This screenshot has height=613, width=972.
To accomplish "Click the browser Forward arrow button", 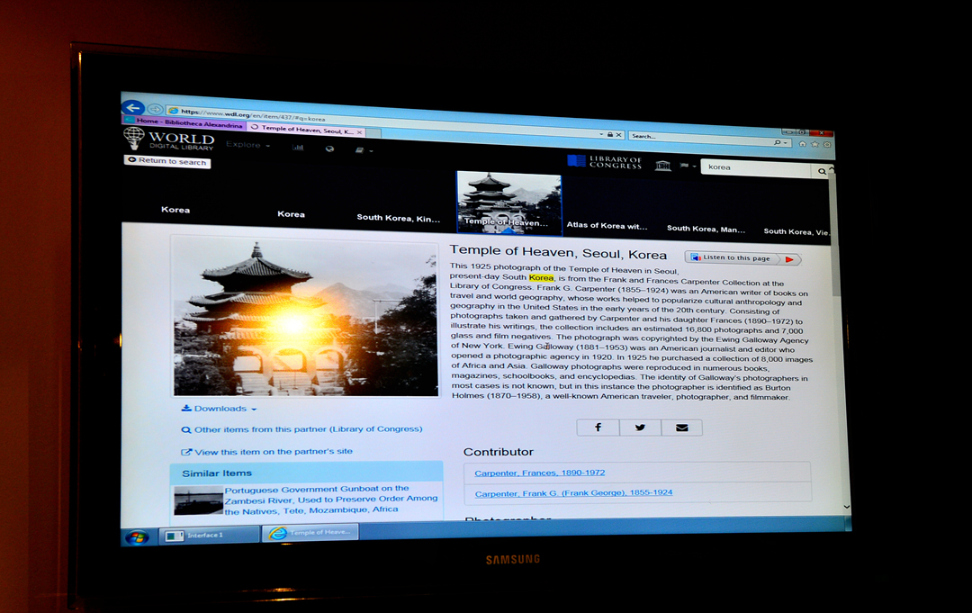I will tap(155, 109).
